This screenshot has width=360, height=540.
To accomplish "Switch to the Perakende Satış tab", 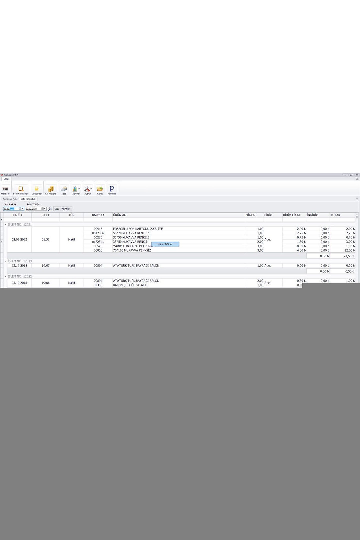I will 10,199.
